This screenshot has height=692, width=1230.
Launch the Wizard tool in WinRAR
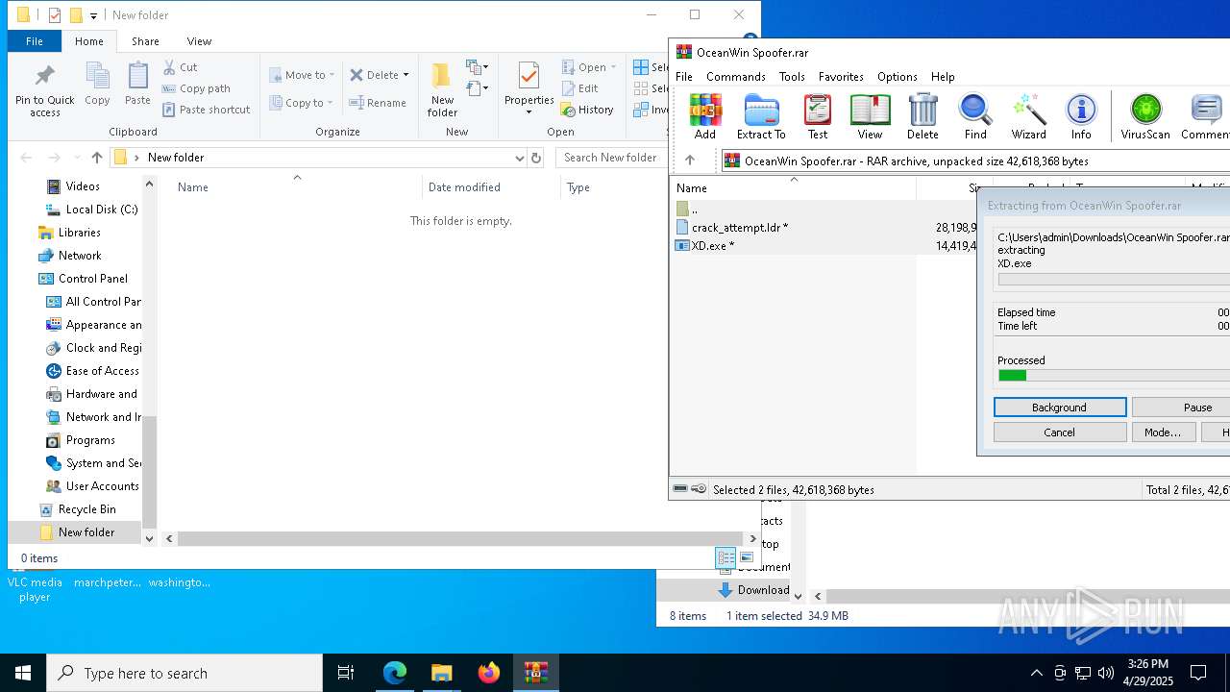click(1028, 116)
